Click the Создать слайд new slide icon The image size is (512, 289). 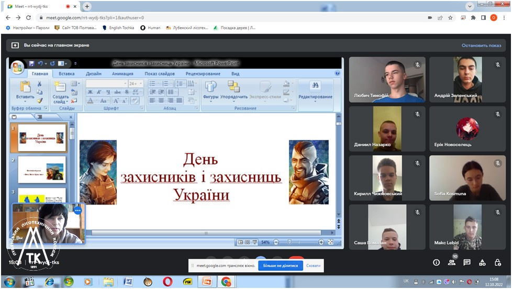coord(60,86)
